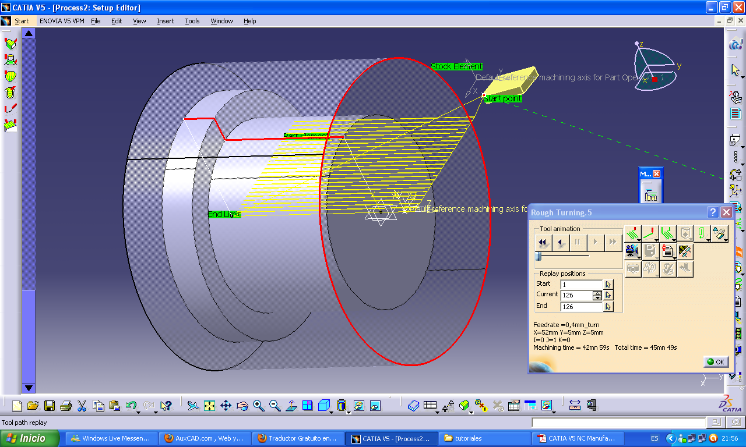This screenshot has width=746, height=447.
Task: Activate Fly mode airplane icon
Action: point(193,406)
